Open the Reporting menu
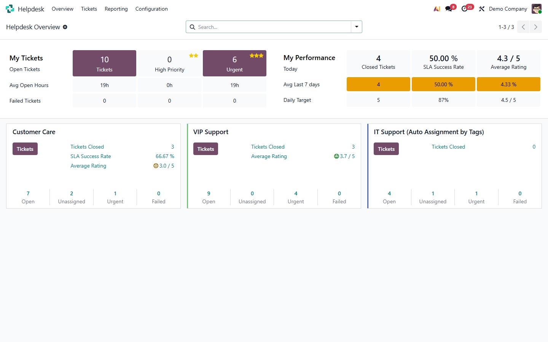The image size is (548, 342). point(116,9)
